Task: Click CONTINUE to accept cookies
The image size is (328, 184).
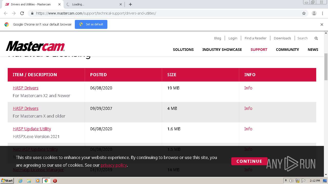Action: click(249, 161)
